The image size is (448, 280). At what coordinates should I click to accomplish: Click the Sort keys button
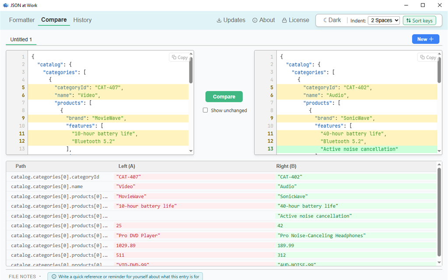coord(419,21)
